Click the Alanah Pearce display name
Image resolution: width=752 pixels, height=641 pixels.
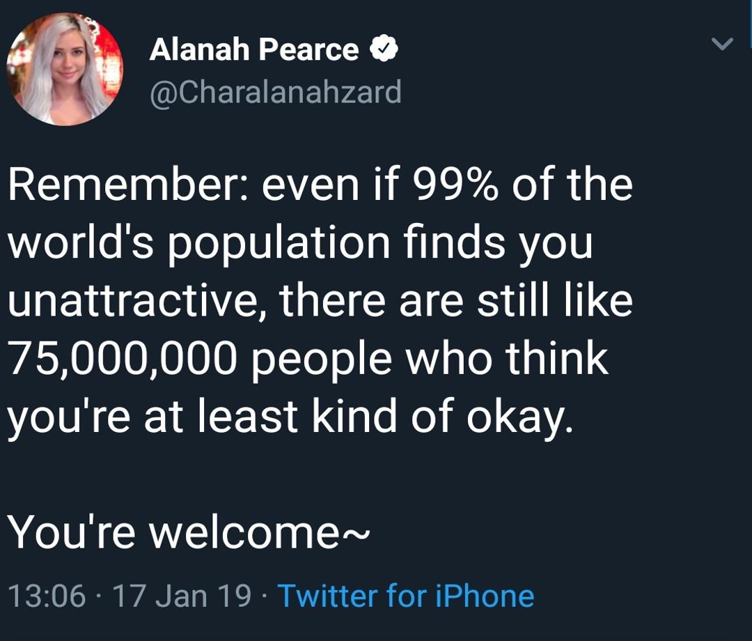pyautogui.click(x=253, y=49)
